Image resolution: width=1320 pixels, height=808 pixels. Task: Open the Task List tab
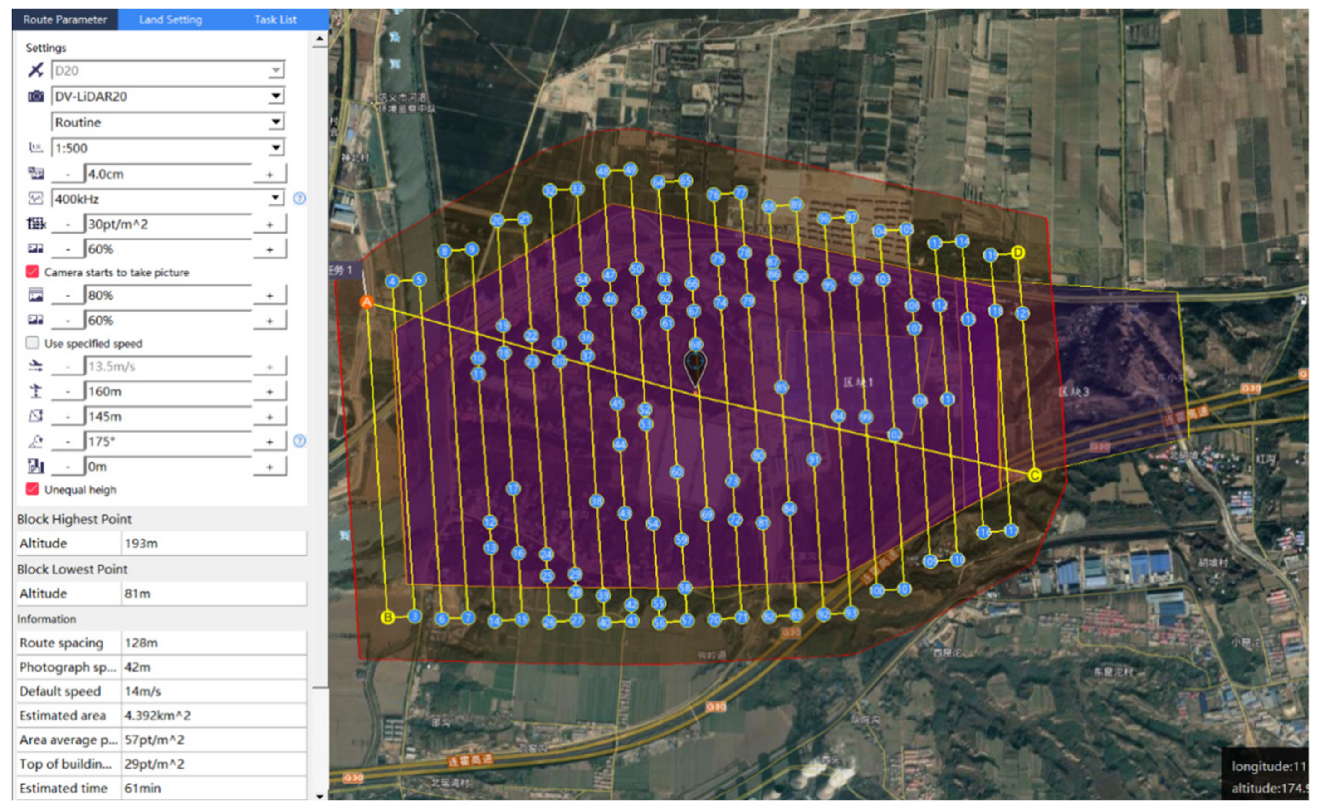[275, 20]
